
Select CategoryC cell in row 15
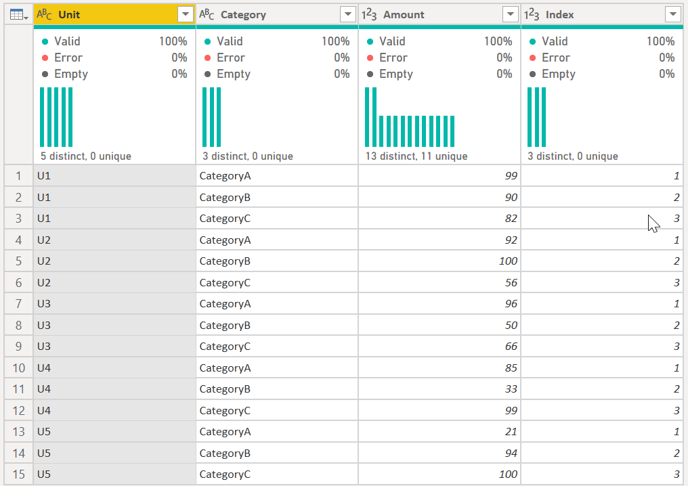point(277,474)
